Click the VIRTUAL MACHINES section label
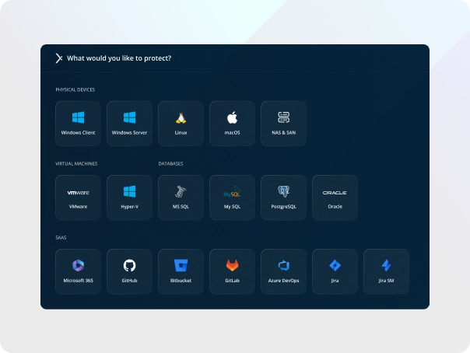Viewport: 470px width, 353px height. click(x=76, y=164)
